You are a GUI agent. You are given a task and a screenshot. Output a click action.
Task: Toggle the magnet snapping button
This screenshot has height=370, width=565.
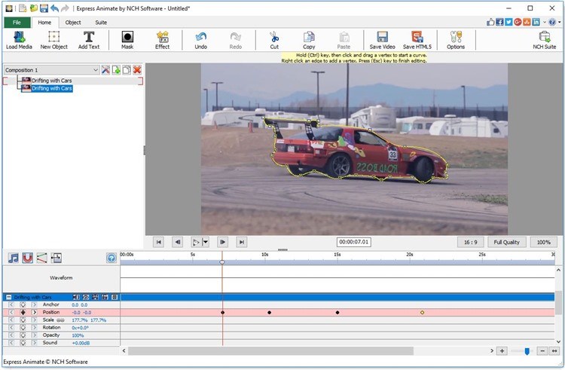coord(27,258)
